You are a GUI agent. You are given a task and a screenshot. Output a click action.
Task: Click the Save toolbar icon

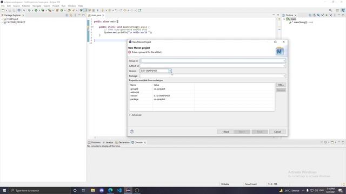(x=10, y=10)
